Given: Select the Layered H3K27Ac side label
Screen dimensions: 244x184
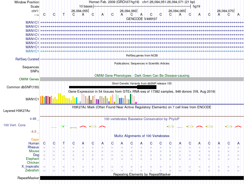Looking at the screenshot, I should [x=17, y=111].
